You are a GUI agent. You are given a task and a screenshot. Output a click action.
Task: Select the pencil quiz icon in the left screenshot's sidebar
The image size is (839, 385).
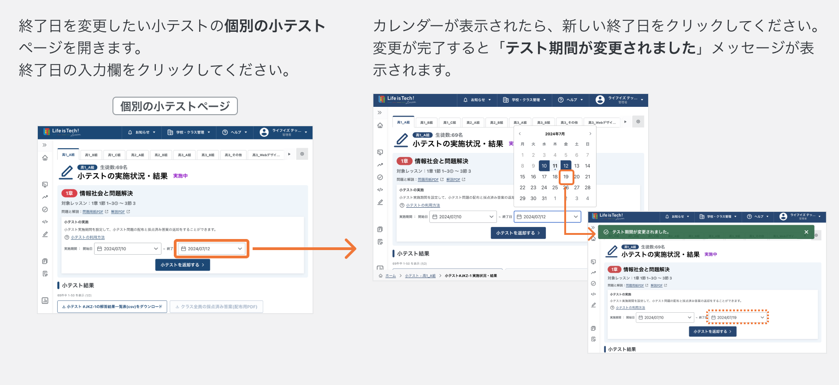coord(45,234)
